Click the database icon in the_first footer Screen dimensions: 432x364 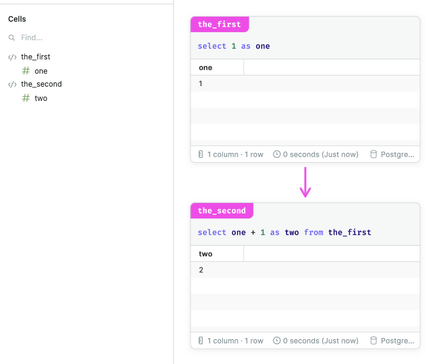373,154
